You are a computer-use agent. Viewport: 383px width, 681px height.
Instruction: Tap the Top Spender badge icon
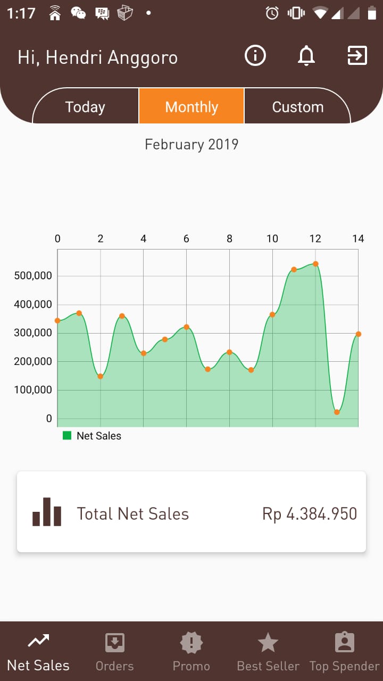tap(345, 643)
